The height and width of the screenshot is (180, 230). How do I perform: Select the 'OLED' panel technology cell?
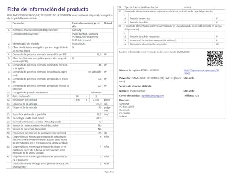(x=98, y=118)
